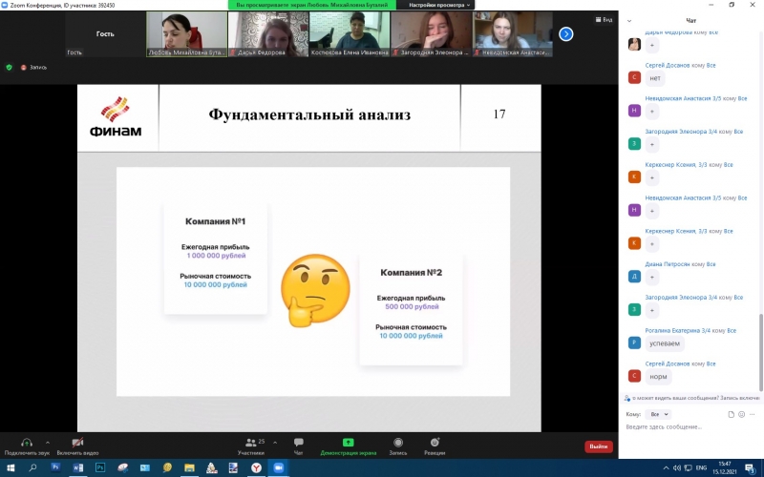Viewport: 764px width, 477px height.
Task: Open the View Settings dropdown at top
Action: pyautogui.click(x=439, y=5)
